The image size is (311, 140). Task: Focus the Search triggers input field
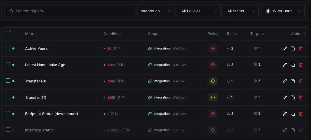(70, 11)
